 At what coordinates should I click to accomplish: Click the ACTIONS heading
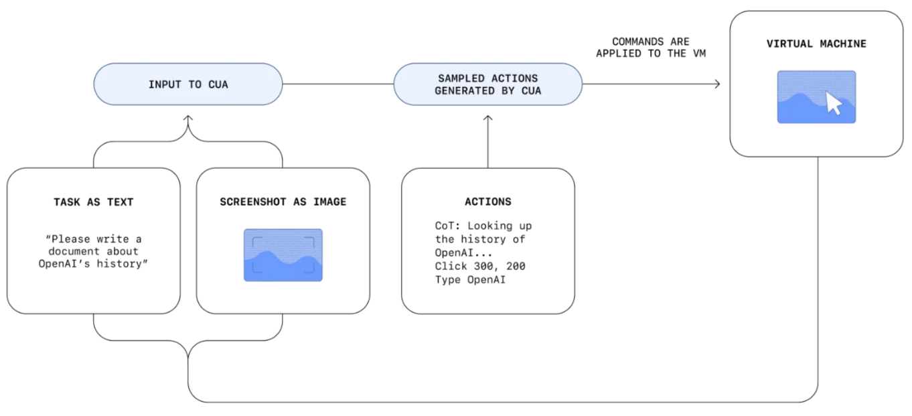coord(487,202)
